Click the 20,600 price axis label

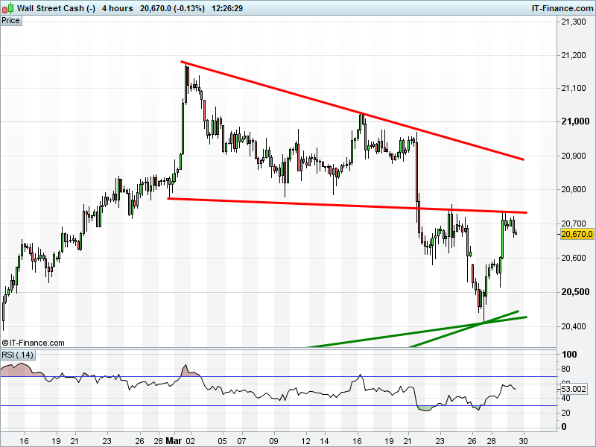(x=574, y=258)
